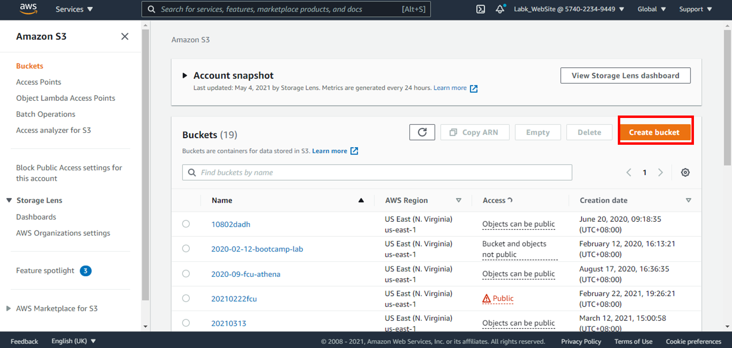This screenshot has height=348, width=732.
Task: Open the Support dropdown menu
Action: pos(695,9)
